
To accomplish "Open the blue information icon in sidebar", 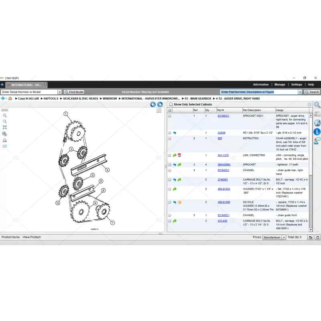I will click(x=317, y=132).
